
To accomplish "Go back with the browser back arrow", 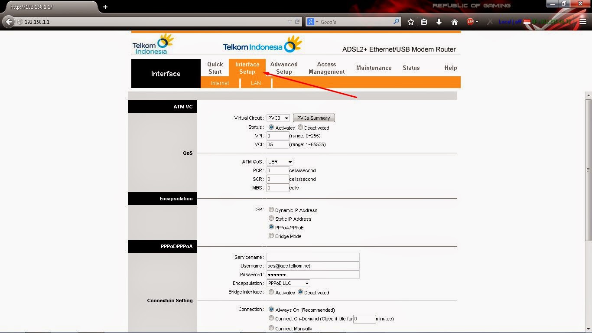I will [9, 22].
